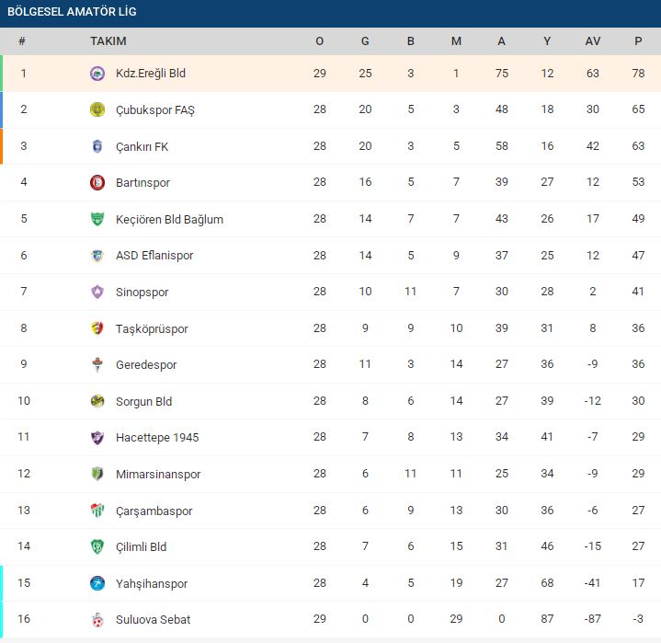Click the TAKIM column header

108,40
